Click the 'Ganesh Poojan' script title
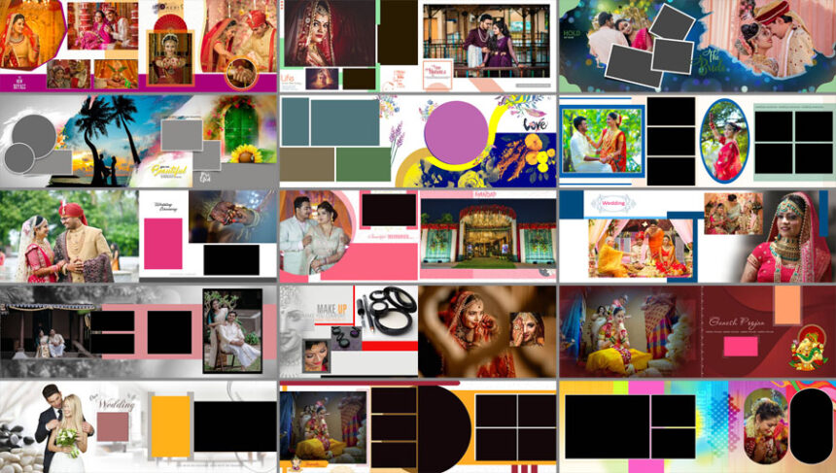This screenshot has width=836, height=473. [x=736, y=322]
